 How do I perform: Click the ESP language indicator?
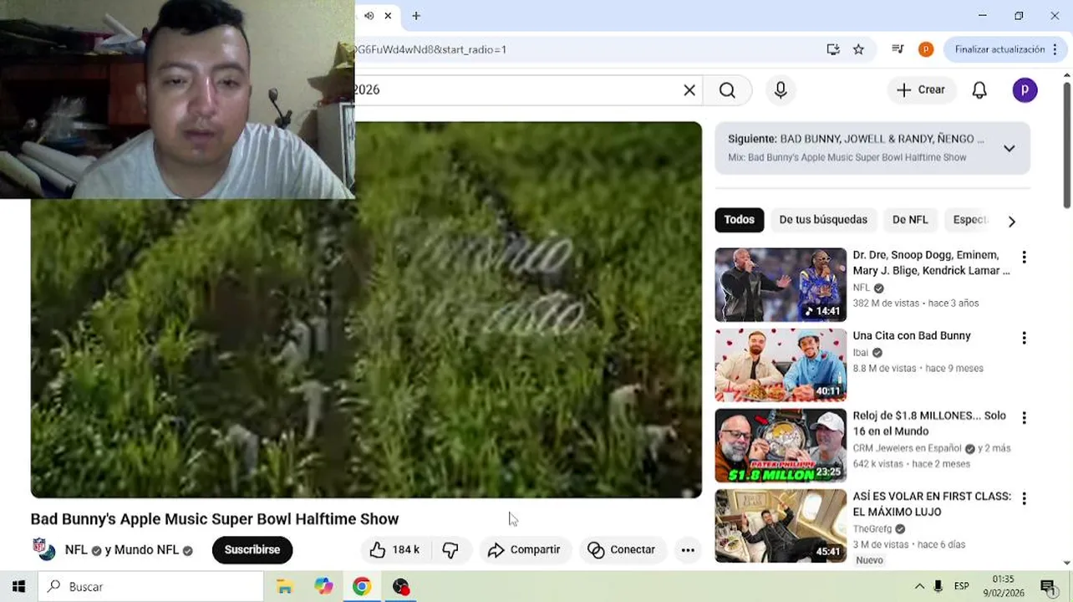coord(962,587)
